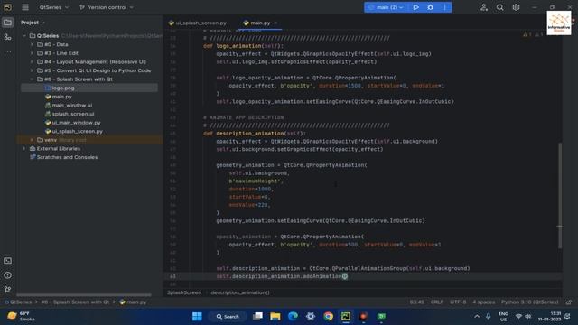The image size is (578, 325).
Task: Open the Problems tool window
Action: tap(7, 274)
